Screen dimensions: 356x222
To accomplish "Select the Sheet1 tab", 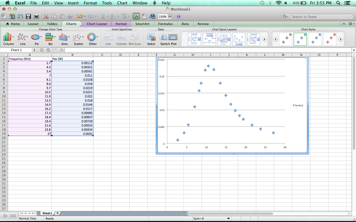I will [x=47, y=213].
